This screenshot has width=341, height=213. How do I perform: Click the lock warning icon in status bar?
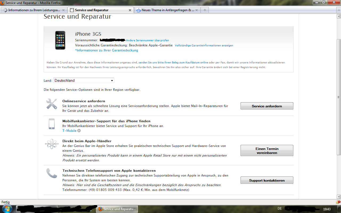click(x=338, y=202)
